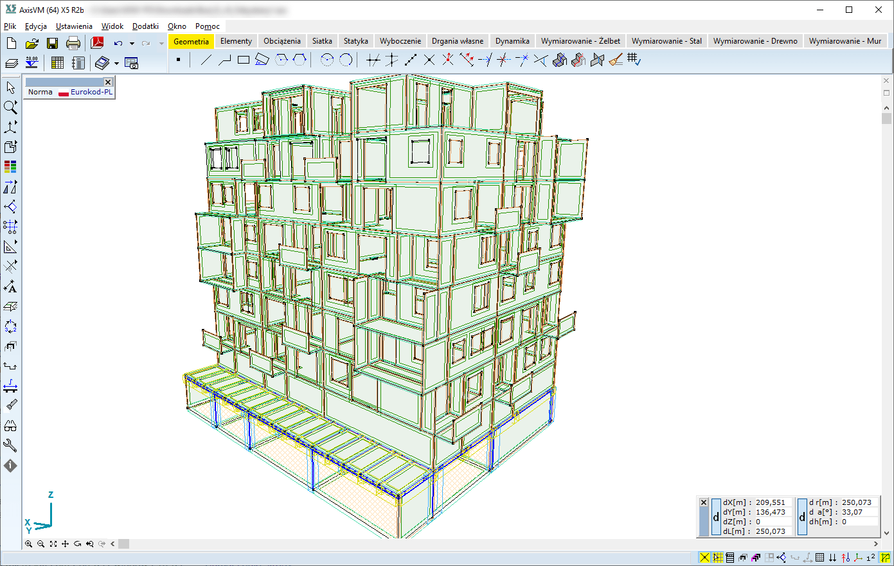Click the wrench icon in left sidebar

[10, 445]
